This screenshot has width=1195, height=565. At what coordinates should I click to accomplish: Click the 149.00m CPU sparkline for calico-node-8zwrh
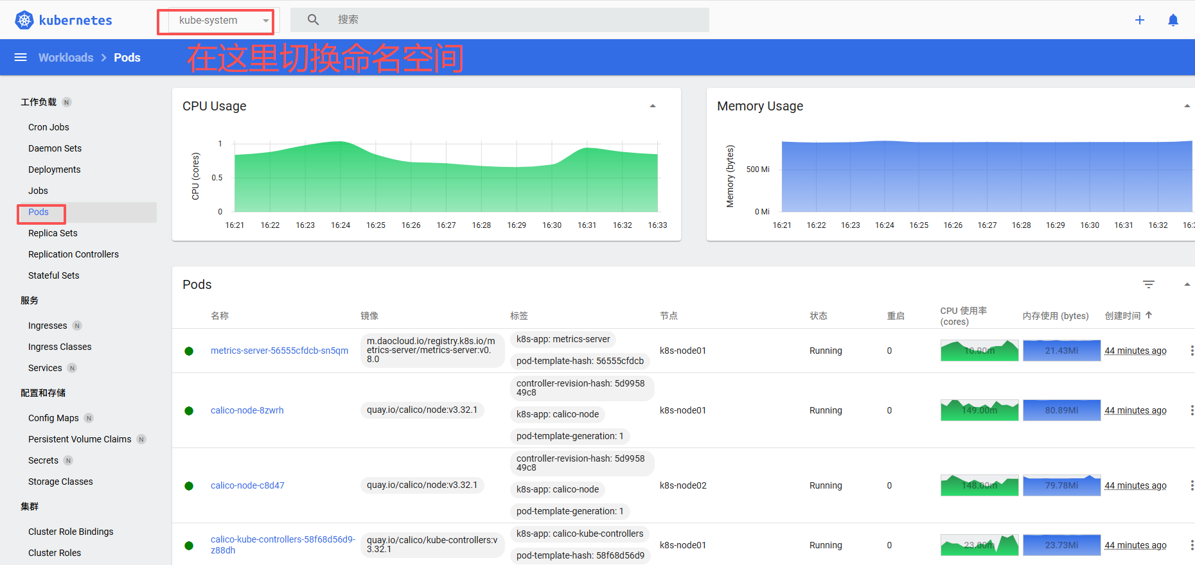click(x=979, y=410)
